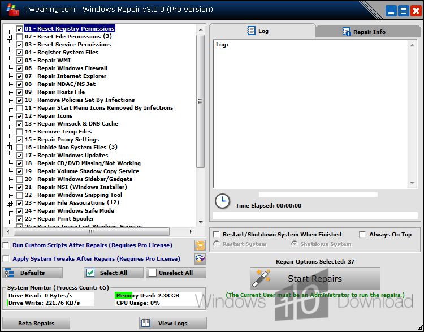Select the Restart System radio button
This screenshot has width=424, height=332.
217,244
